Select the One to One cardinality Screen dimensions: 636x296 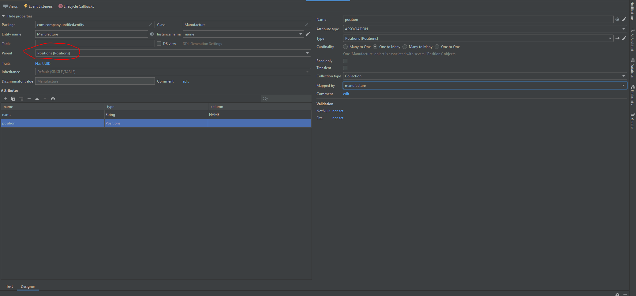pyautogui.click(x=437, y=47)
